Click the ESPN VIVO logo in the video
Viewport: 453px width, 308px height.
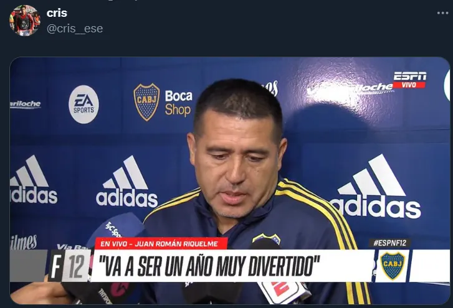coord(409,80)
